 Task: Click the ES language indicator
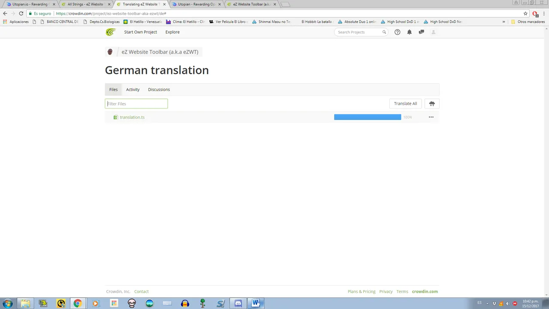(480, 303)
